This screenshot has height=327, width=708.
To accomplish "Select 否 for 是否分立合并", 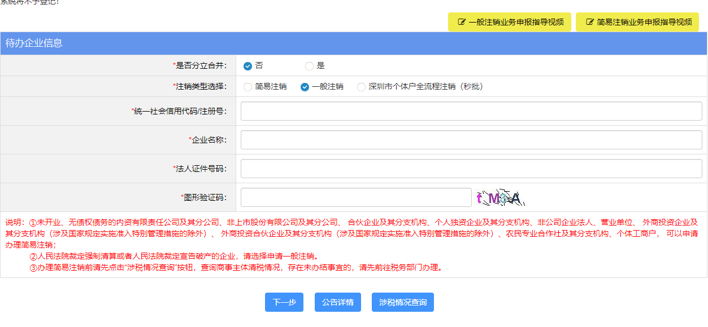I will pos(247,66).
